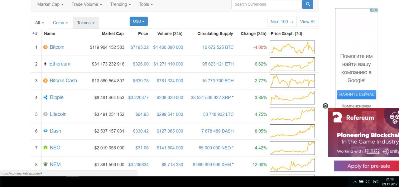Click the 7 678 489 DASH supply link
Viewport: 399px width, 187px height.
(x=218, y=131)
